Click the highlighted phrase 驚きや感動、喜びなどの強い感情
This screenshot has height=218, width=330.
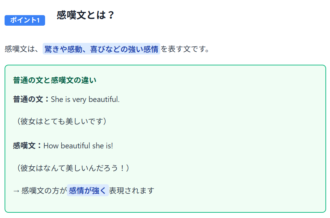[x=101, y=49]
